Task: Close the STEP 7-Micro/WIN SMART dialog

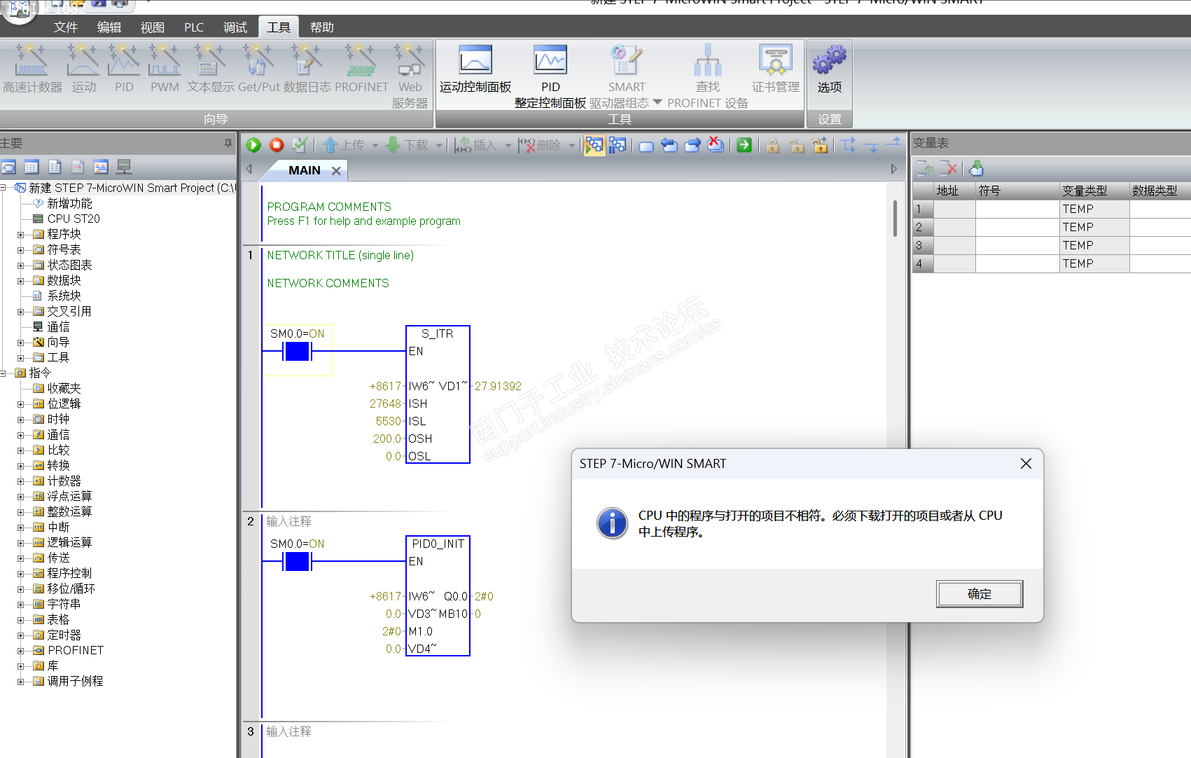Action: coord(1026,464)
